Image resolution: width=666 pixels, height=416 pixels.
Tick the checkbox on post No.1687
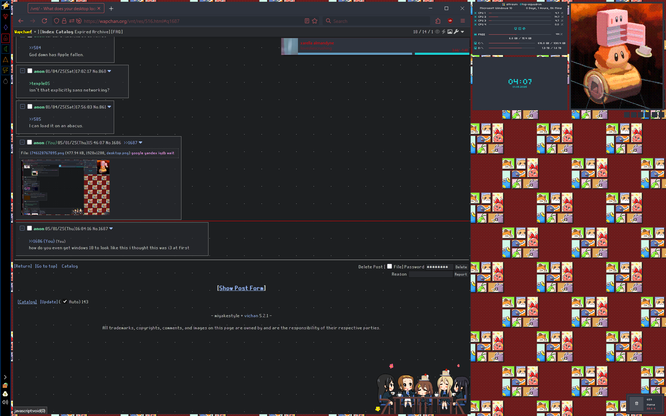click(29, 228)
